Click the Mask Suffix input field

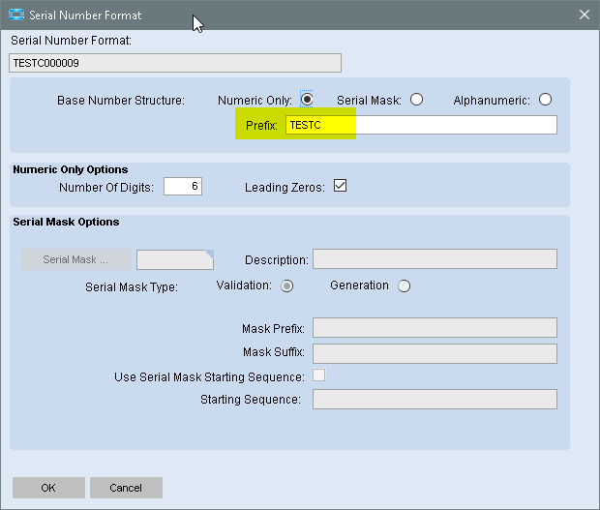[435, 353]
